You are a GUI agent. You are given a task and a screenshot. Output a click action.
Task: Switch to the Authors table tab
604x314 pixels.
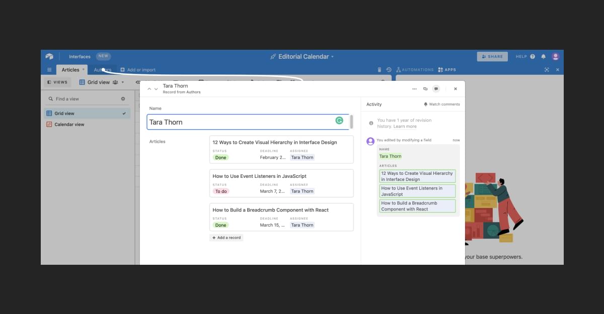[x=103, y=70]
